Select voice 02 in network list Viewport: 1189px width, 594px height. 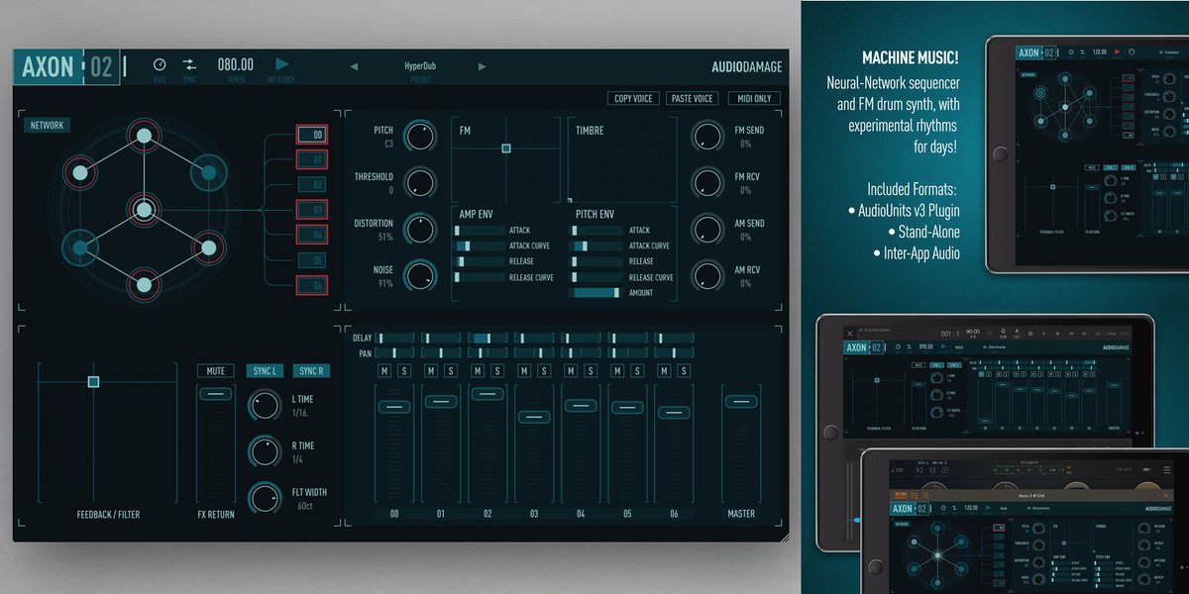[x=312, y=184]
